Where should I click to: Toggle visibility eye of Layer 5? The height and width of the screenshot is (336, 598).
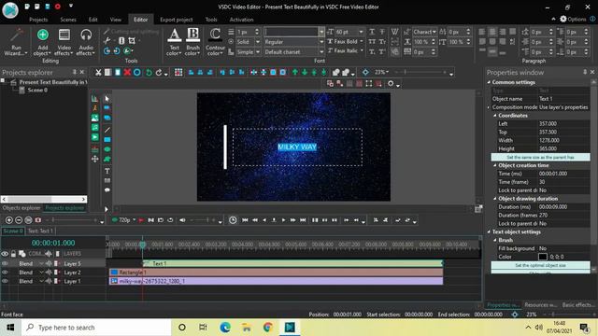(5, 263)
